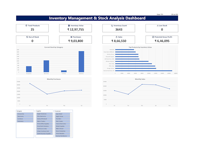Image resolution: width=198 pixels, height=153 pixels.
Task: Click the Monthly Sales chart title
Action: point(140,79)
